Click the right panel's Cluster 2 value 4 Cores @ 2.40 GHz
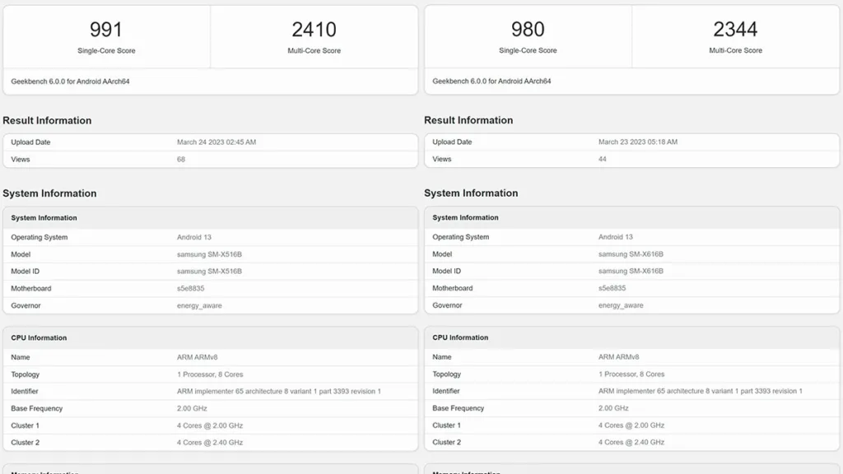 click(x=631, y=442)
